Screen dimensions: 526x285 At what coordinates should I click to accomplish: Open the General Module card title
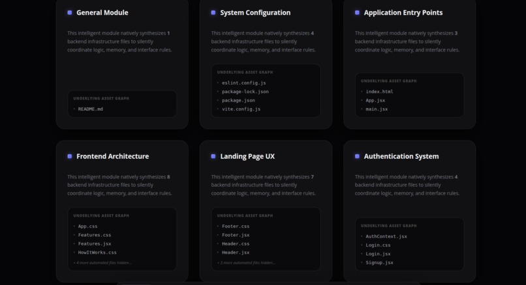pyautogui.click(x=102, y=13)
